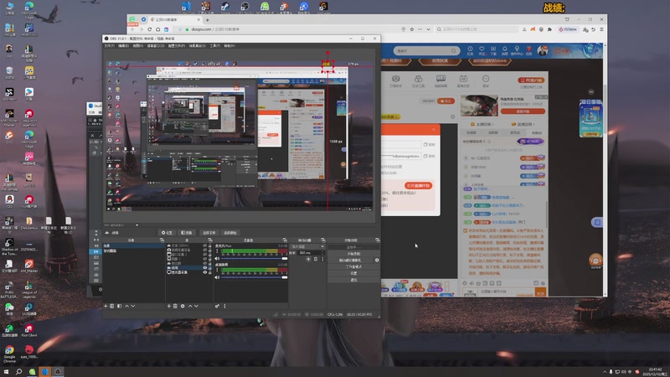Reload the Douyu page in browser
This screenshot has width=670, height=377.
[x=149, y=29]
